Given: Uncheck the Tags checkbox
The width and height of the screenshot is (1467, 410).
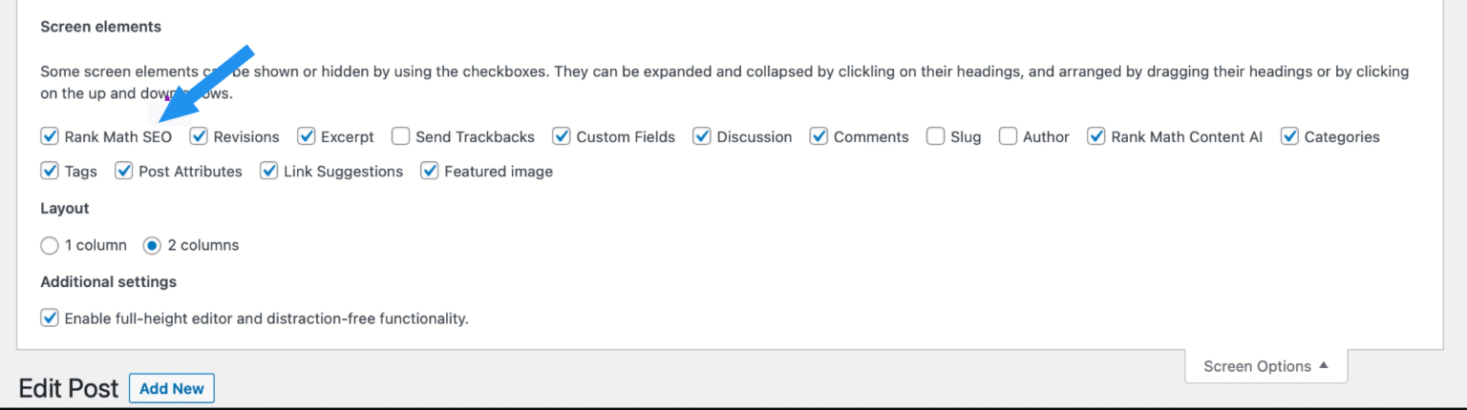Looking at the screenshot, I should point(50,172).
